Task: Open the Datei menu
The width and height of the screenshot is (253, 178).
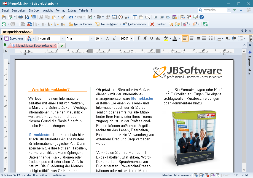Action: [6, 10]
